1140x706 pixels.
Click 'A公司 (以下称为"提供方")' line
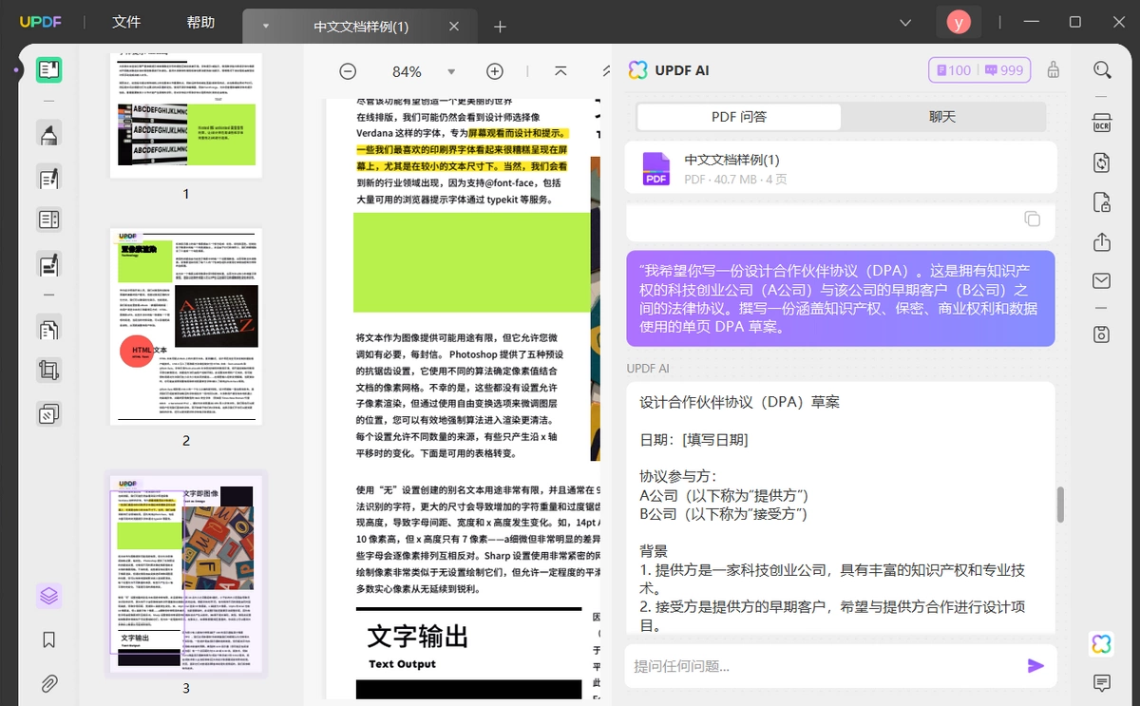(x=724, y=495)
